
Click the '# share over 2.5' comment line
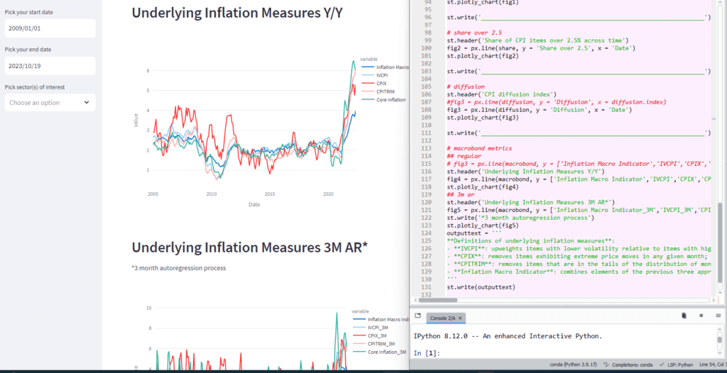[x=474, y=33]
